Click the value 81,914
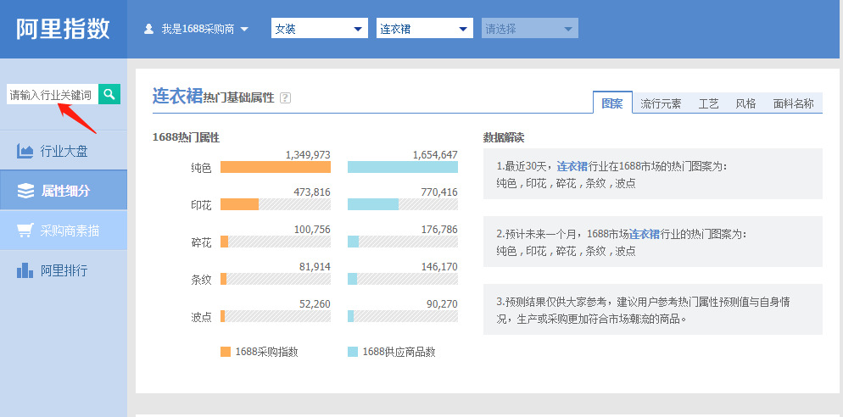 pyautogui.click(x=315, y=266)
